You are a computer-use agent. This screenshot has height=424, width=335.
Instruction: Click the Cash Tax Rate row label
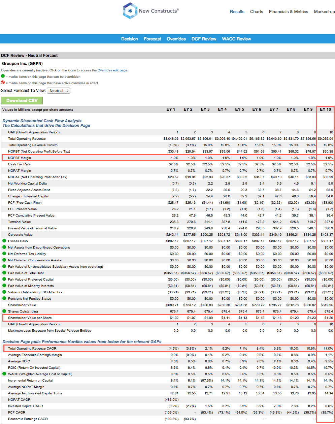click(19, 164)
